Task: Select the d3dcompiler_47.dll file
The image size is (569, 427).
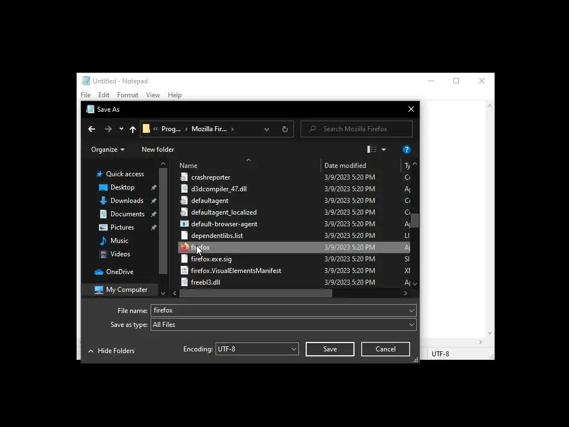Action: pos(295,189)
